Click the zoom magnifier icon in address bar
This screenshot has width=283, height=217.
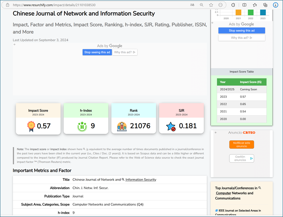[201, 5]
